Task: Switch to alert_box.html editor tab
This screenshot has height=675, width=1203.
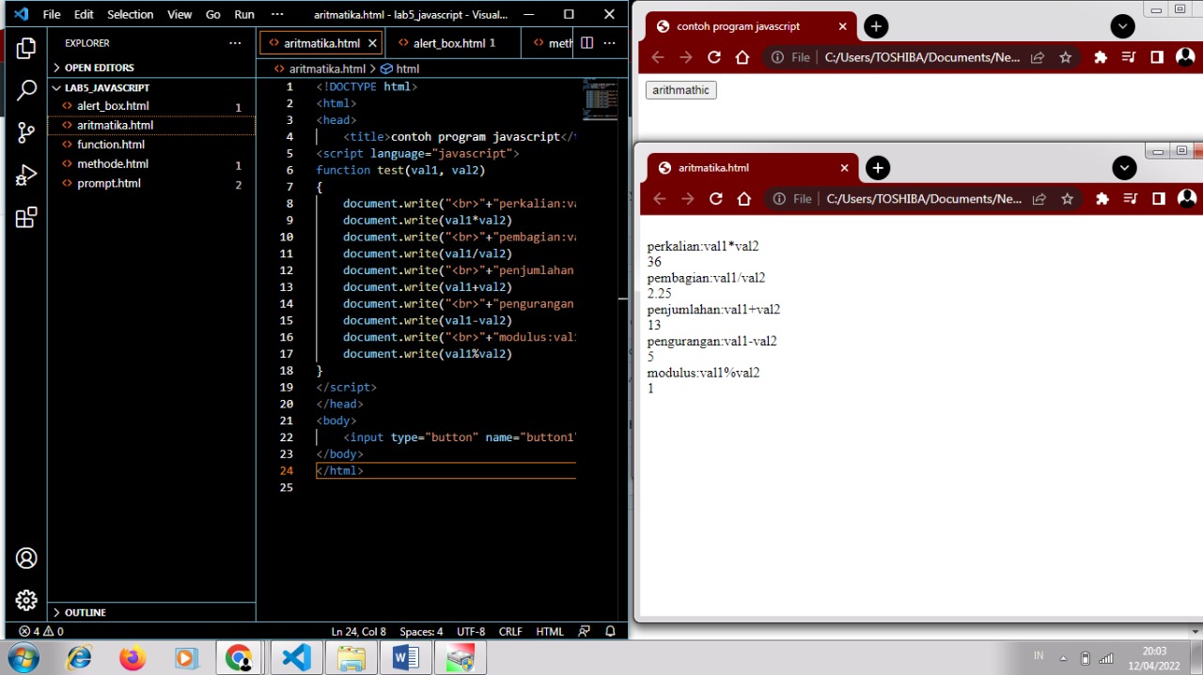Action: 453,43
